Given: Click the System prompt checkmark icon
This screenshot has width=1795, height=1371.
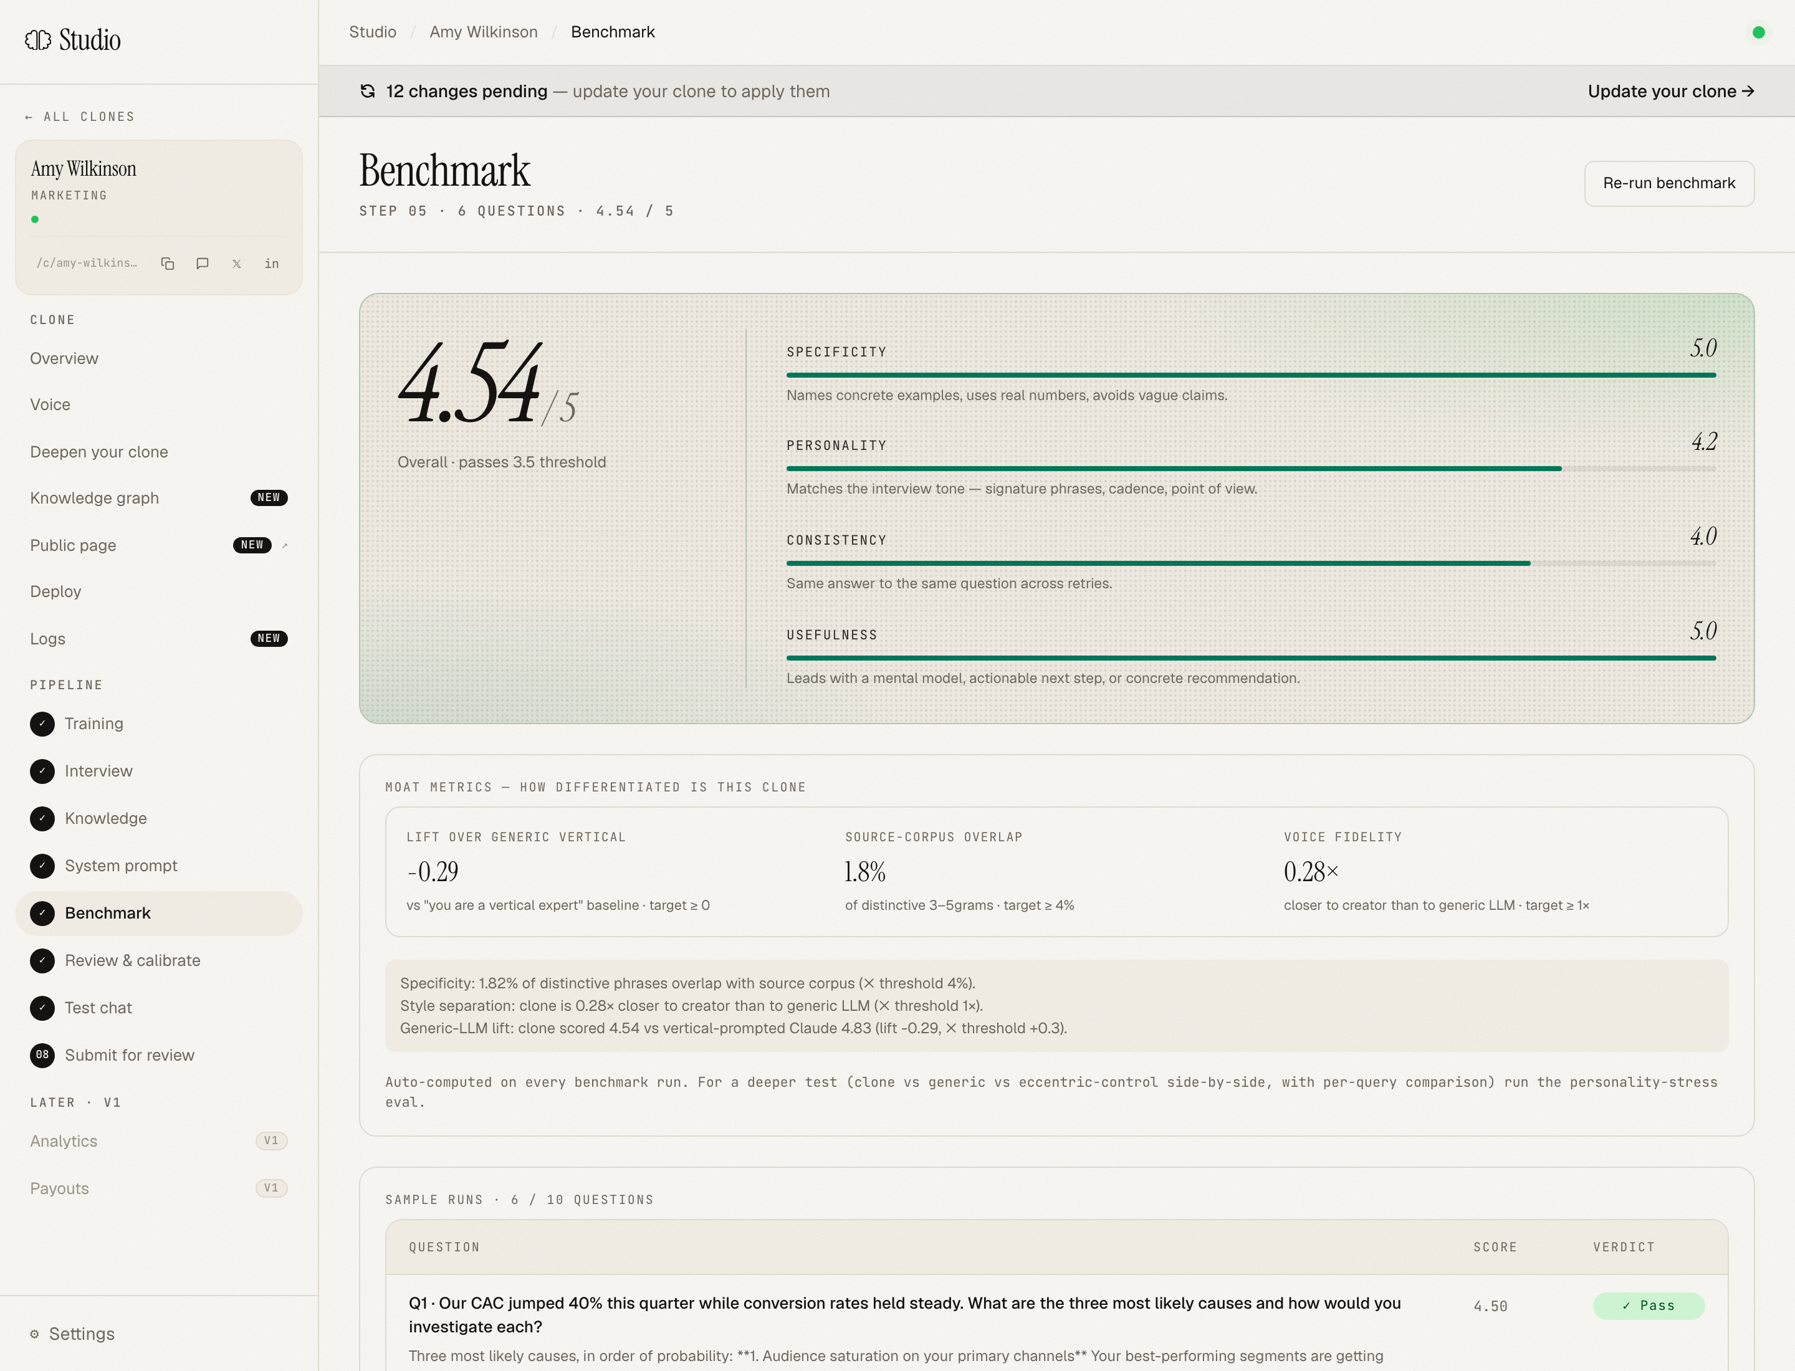Looking at the screenshot, I should click(x=42, y=866).
